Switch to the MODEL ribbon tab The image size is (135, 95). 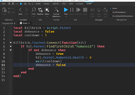(46, 4)
